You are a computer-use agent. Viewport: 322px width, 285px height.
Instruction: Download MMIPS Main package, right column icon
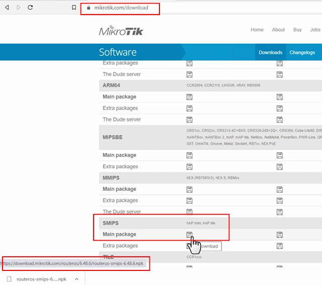tap(280, 189)
